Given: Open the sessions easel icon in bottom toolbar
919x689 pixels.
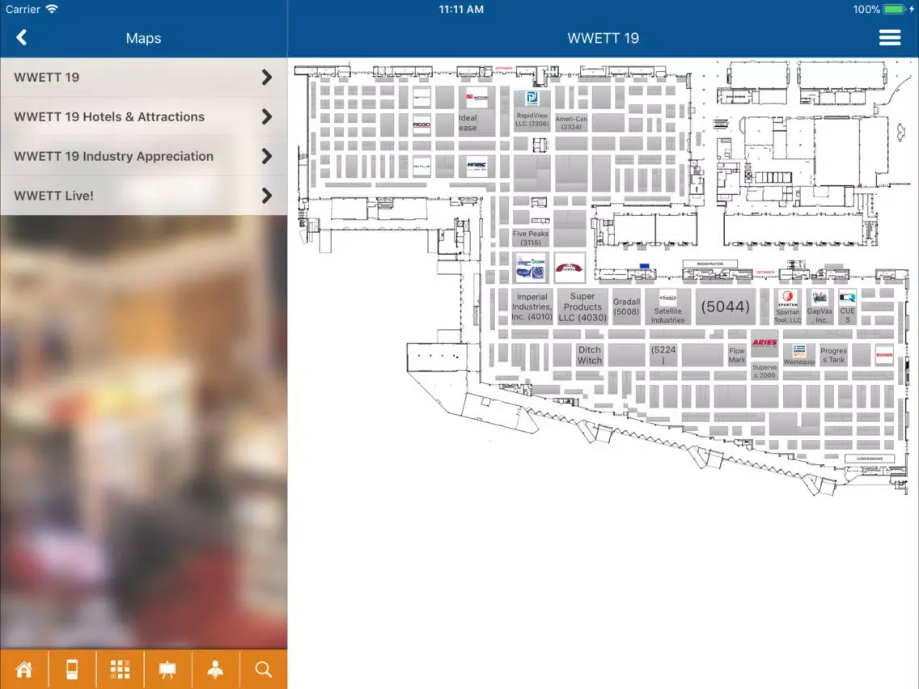Looking at the screenshot, I should 167,669.
